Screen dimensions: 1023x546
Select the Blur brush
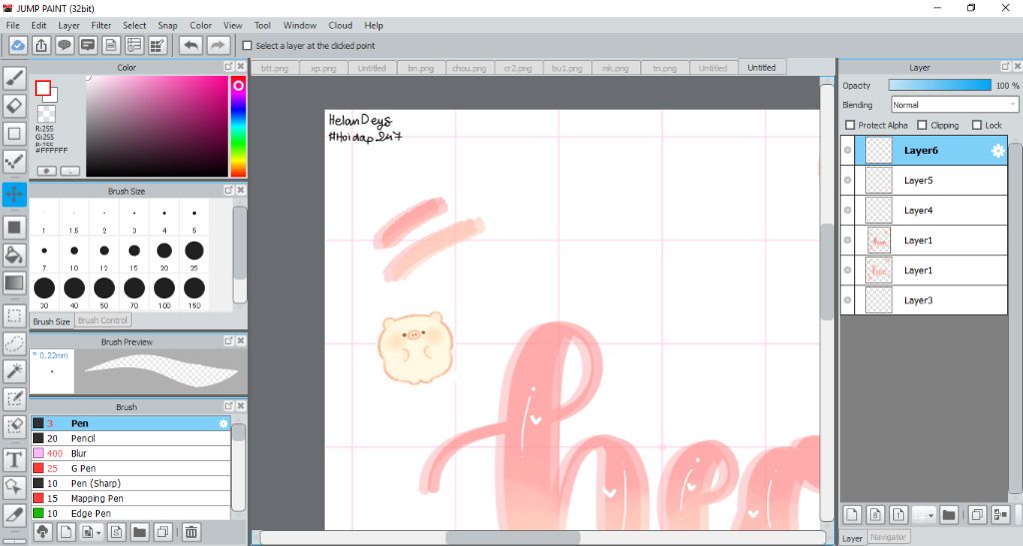131,453
